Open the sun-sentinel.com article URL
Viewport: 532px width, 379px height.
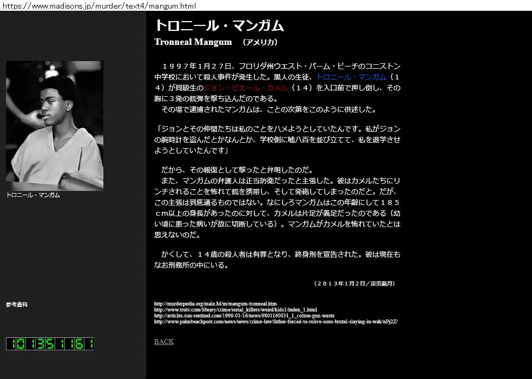coord(244,315)
